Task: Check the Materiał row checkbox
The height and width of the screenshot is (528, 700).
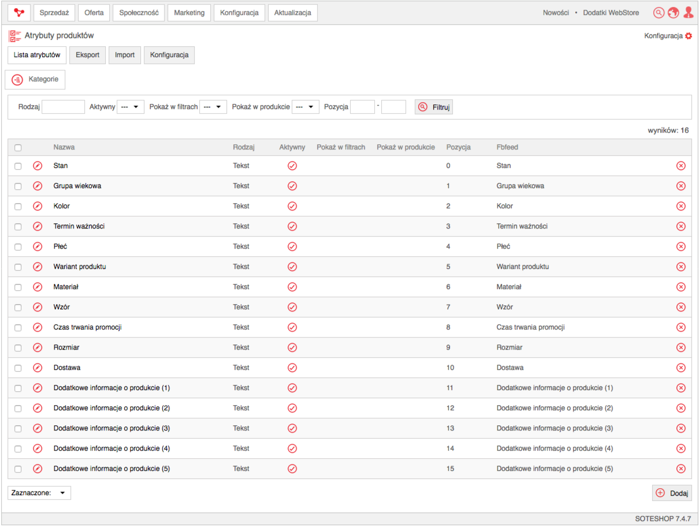Action: (x=18, y=287)
